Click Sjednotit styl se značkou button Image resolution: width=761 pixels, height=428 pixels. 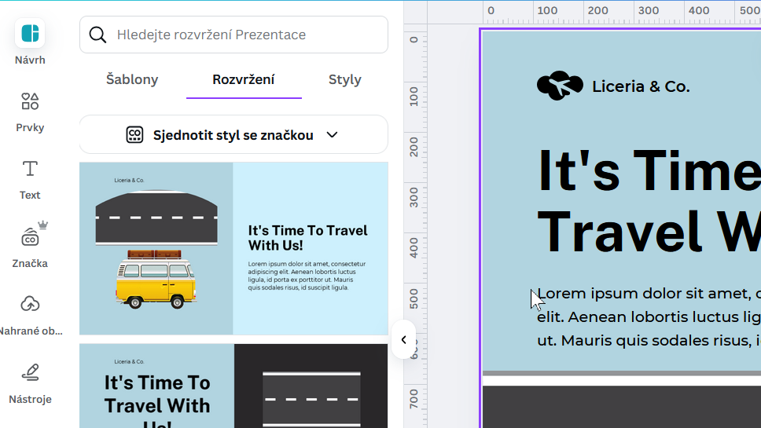click(233, 135)
